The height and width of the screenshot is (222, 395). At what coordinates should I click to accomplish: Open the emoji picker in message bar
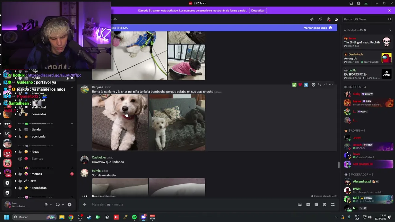tap(325, 204)
